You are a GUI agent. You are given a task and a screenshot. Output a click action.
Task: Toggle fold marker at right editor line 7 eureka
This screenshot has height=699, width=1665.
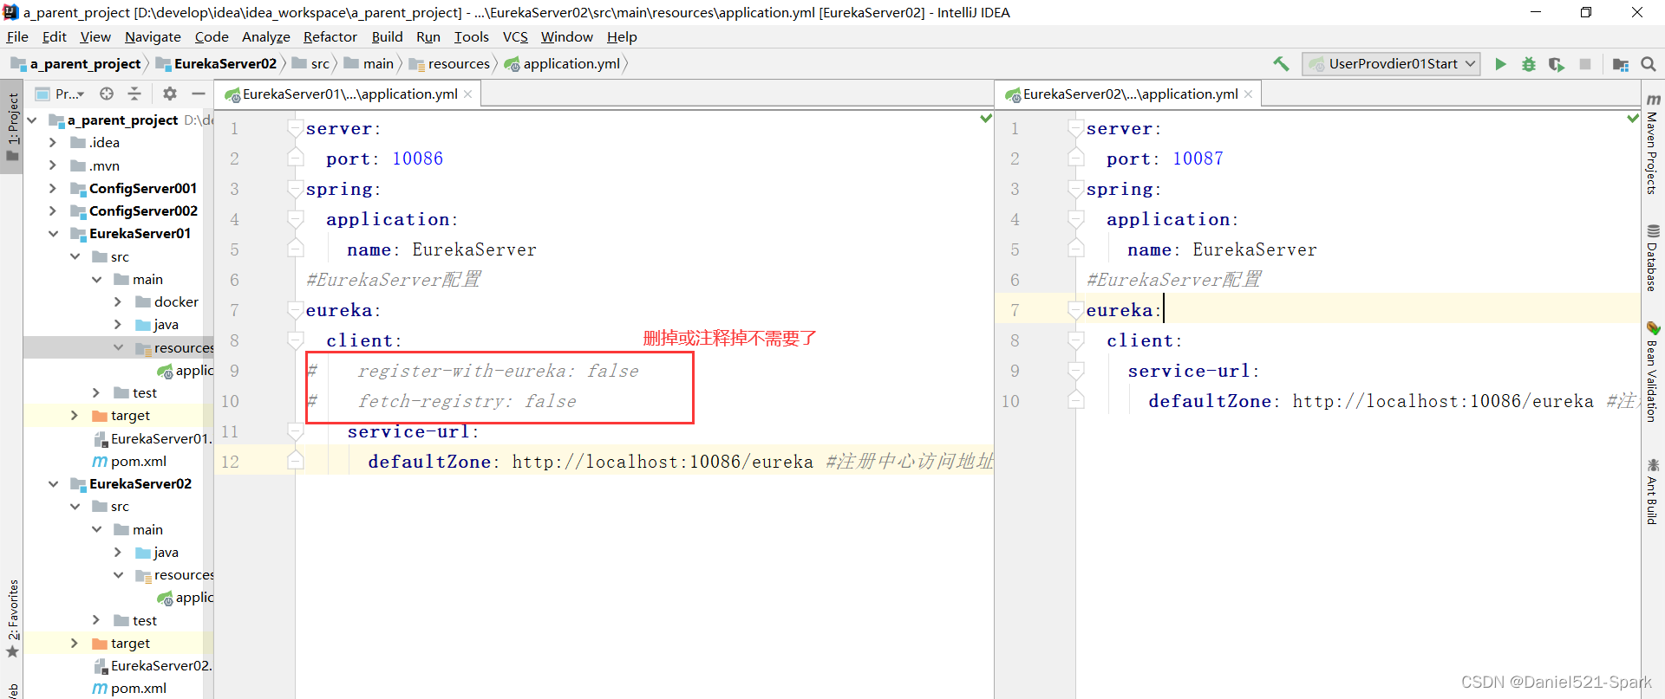[x=1076, y=310]
